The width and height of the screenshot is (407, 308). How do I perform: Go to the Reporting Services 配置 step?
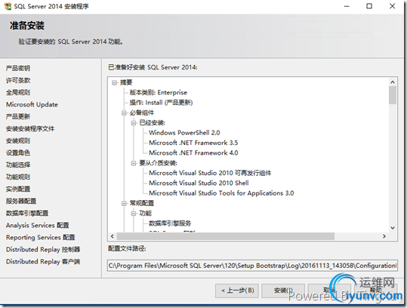coord(41,238)
